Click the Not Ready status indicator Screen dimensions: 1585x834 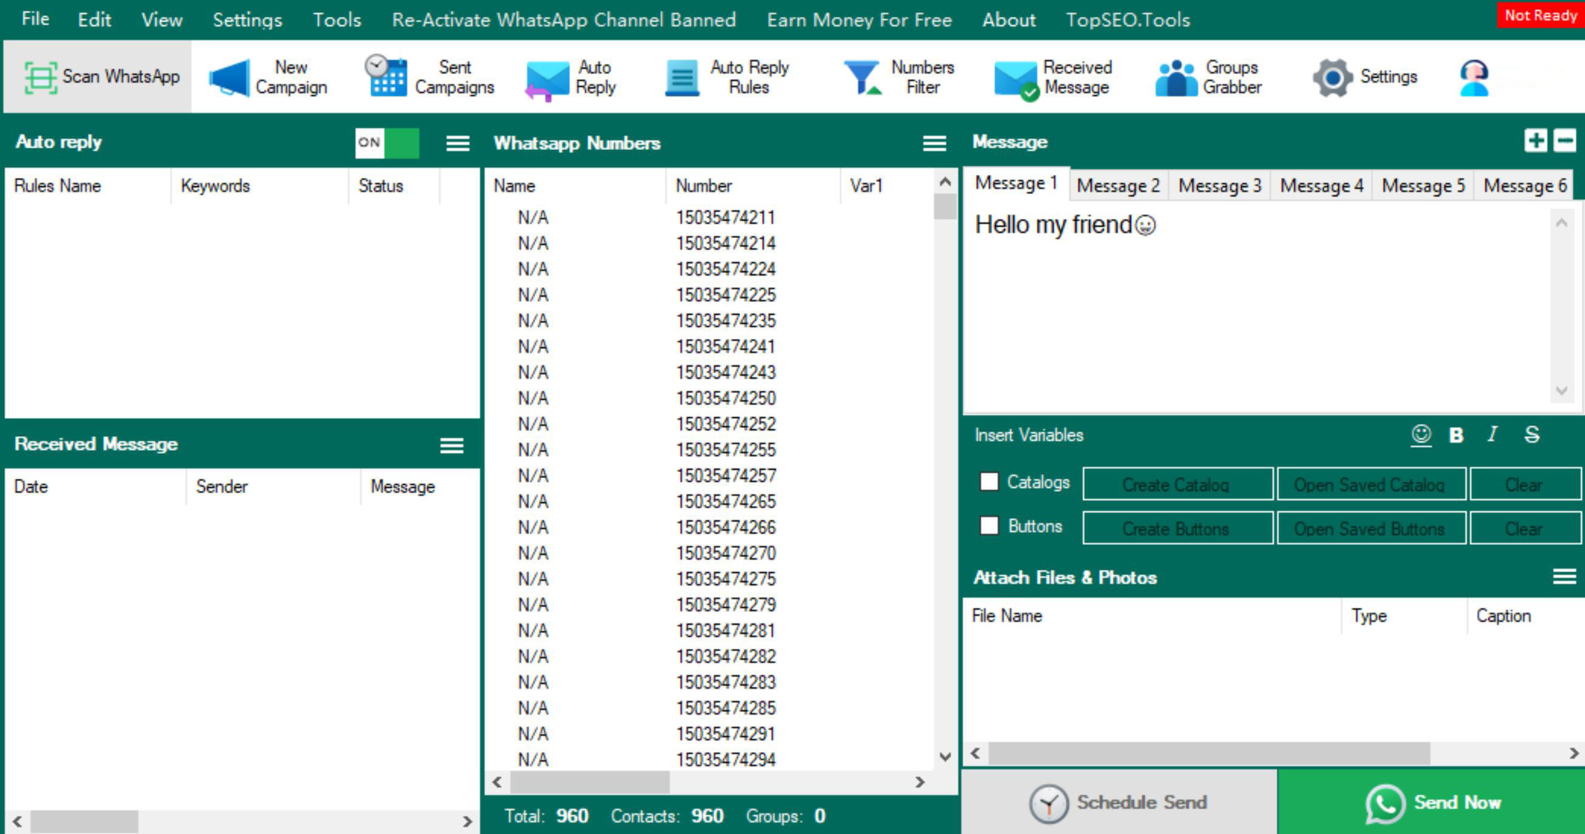click(1541, 15)
